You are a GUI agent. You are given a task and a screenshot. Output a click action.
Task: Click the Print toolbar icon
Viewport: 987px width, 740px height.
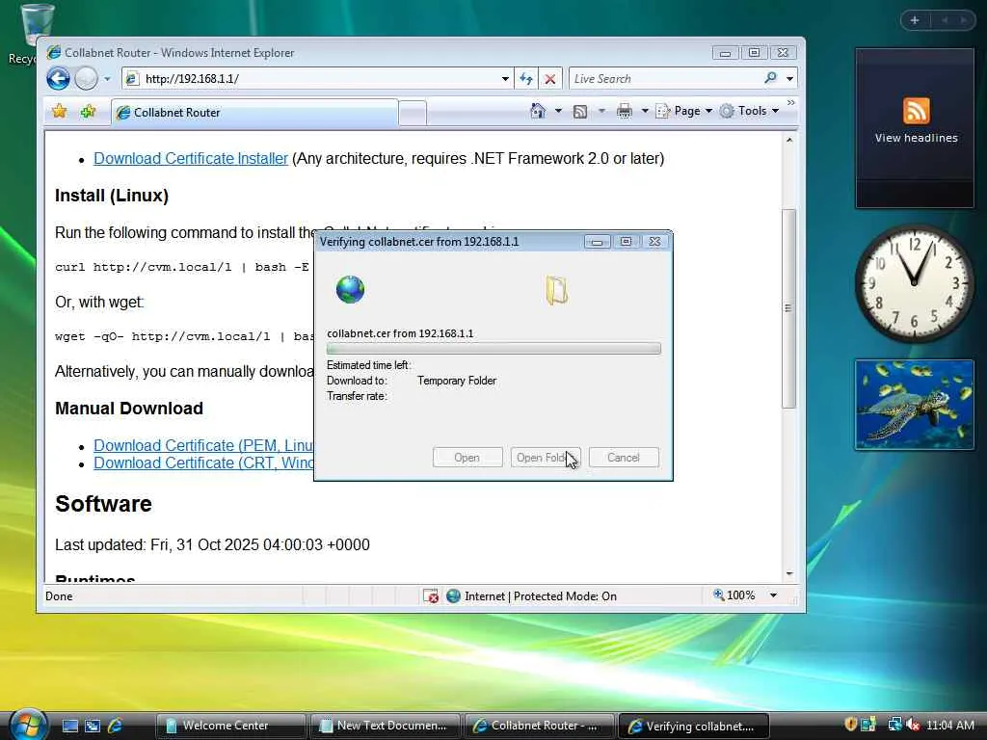click(x=624, y=112)
